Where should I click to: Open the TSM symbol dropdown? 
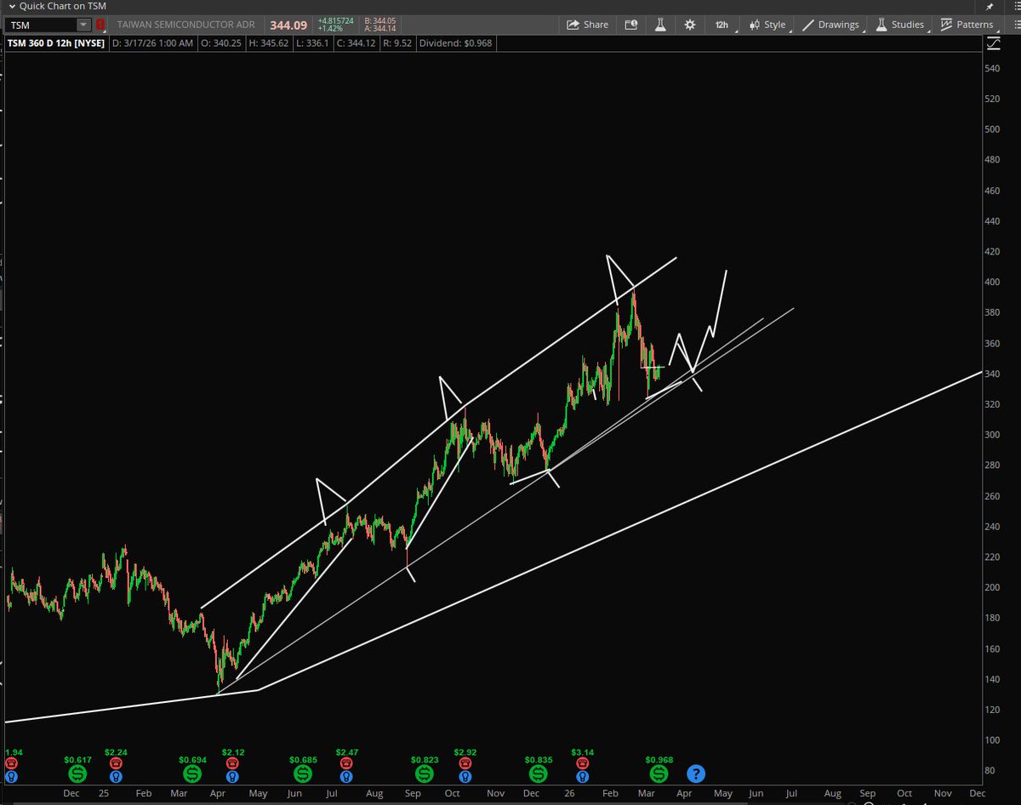pos(83,25)
